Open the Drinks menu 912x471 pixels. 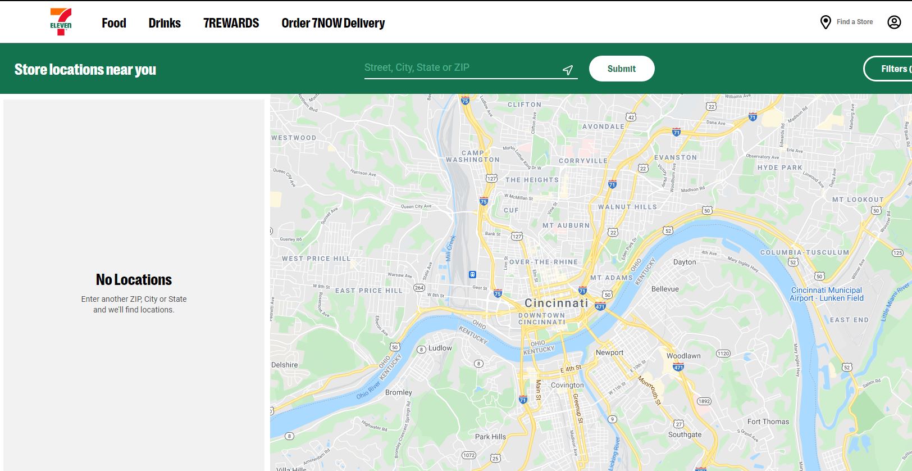(165, 23)
